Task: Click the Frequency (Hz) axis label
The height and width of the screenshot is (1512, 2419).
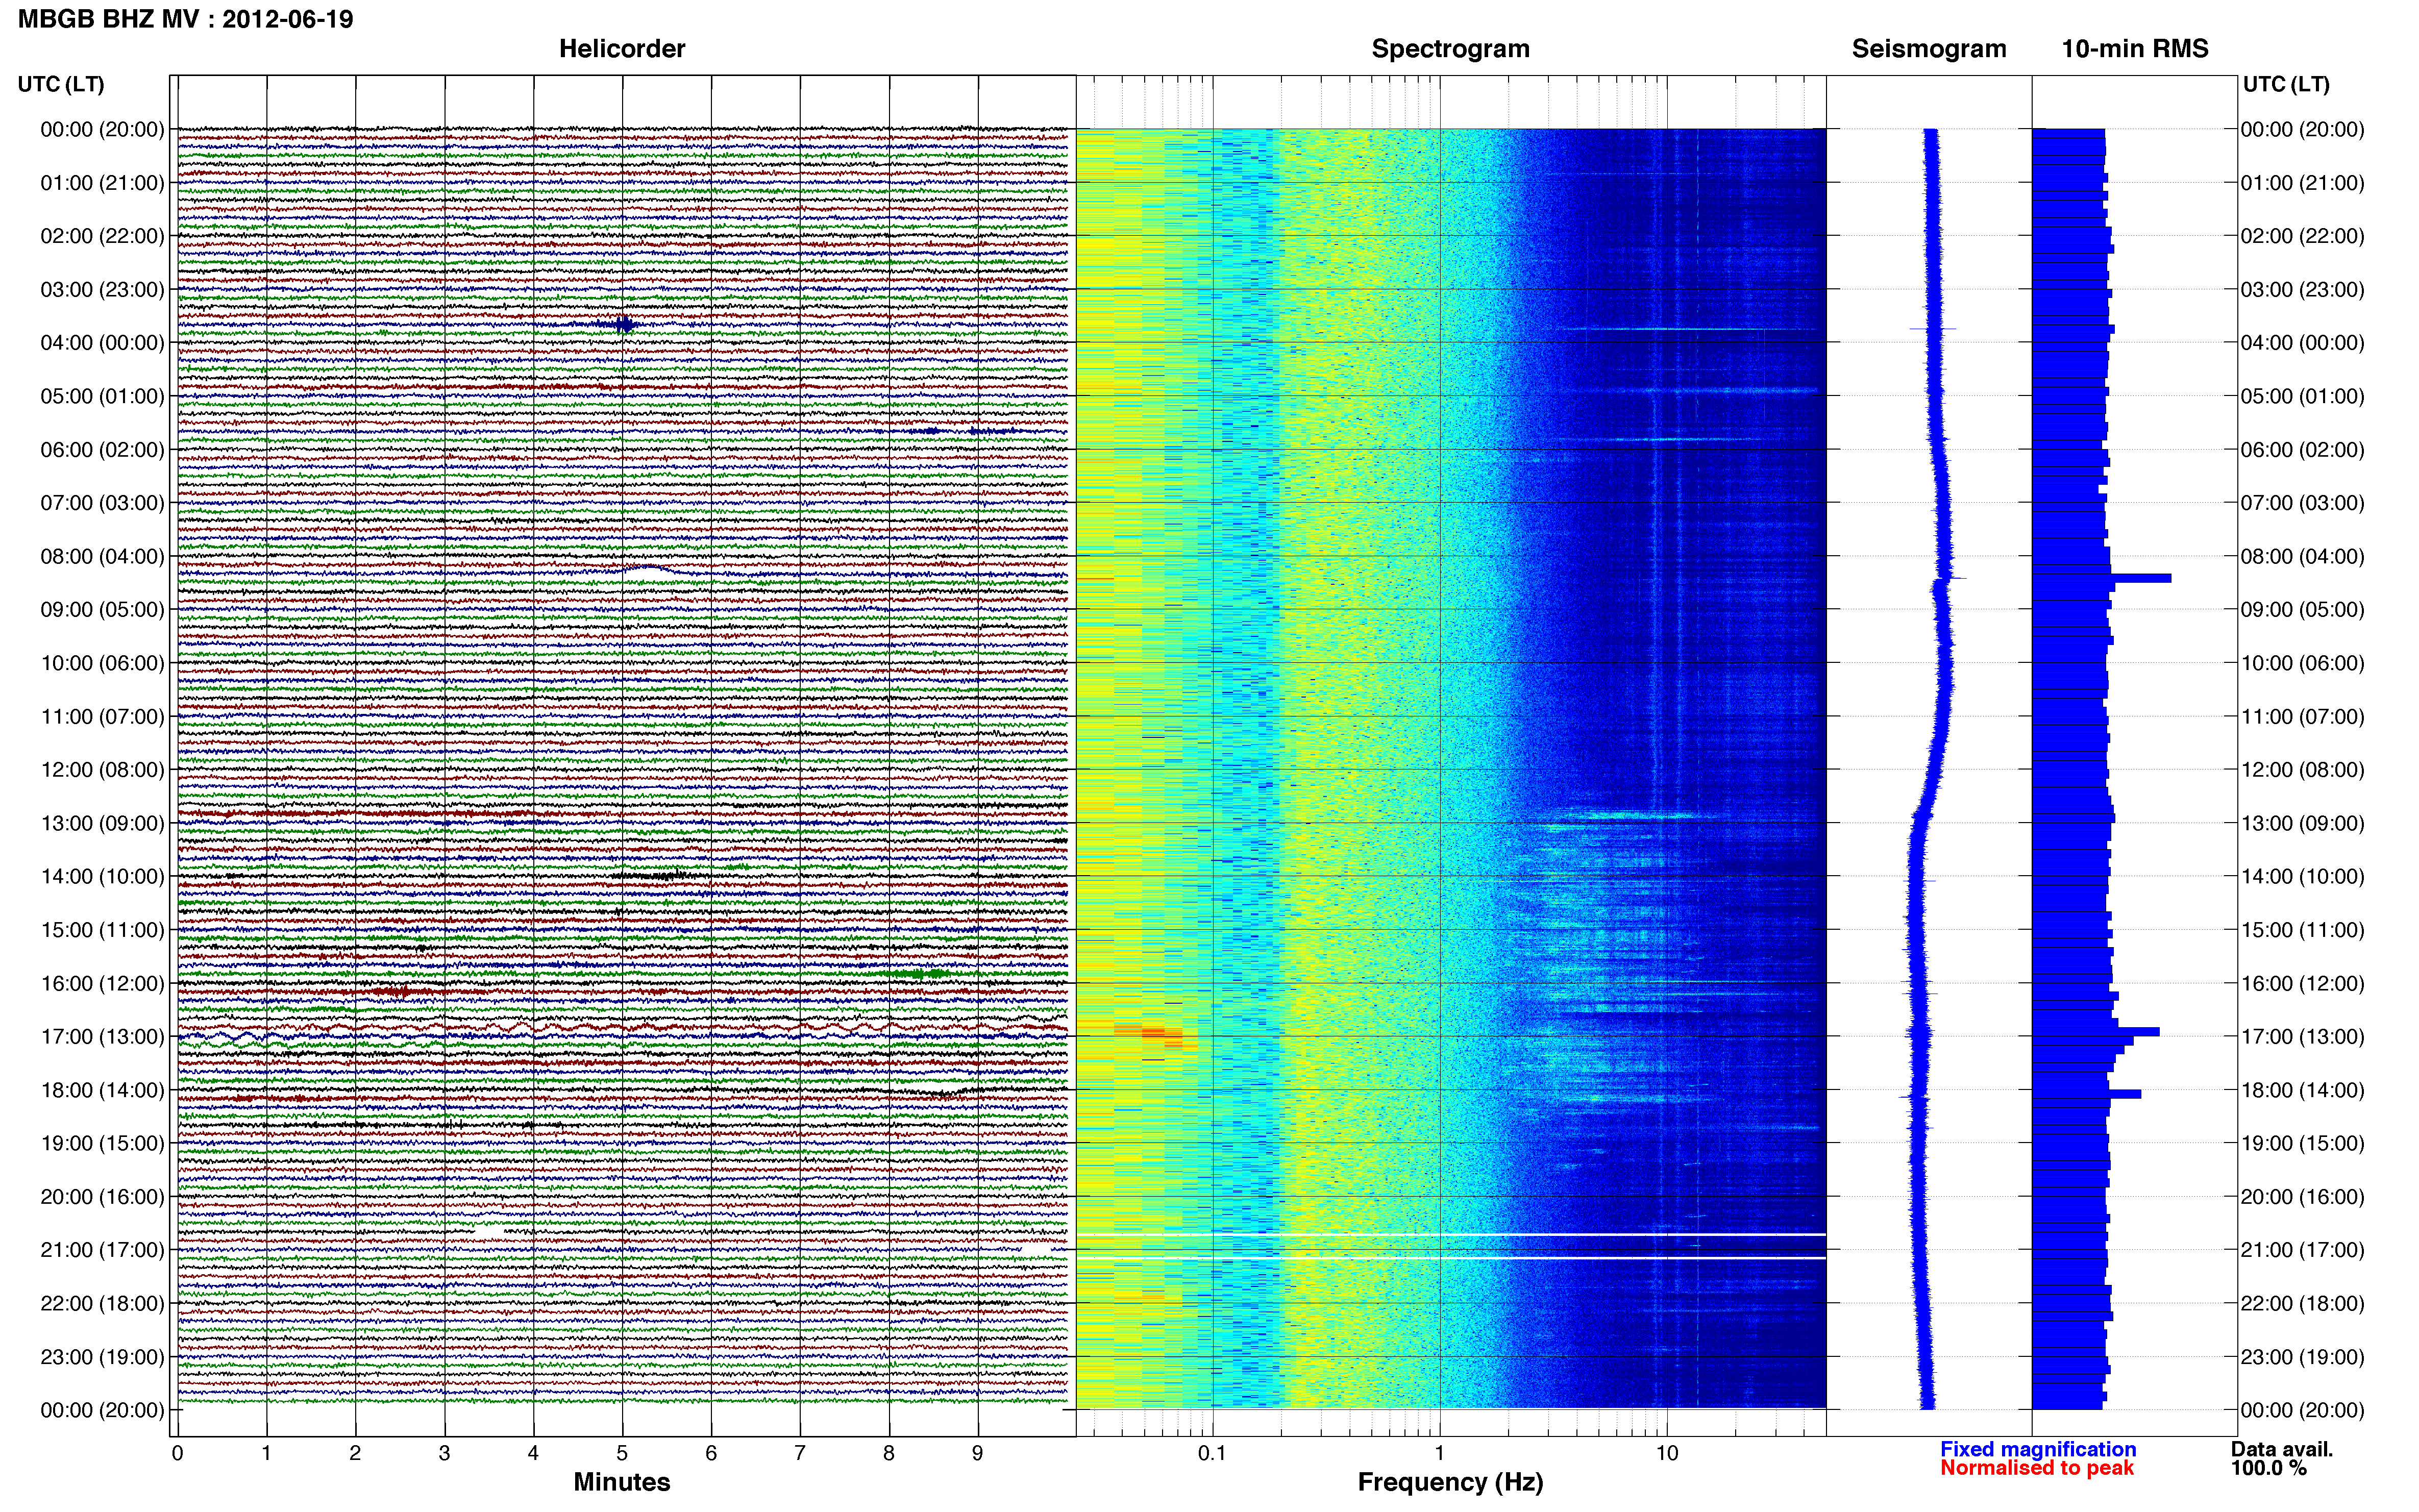Action: 1450,1482
